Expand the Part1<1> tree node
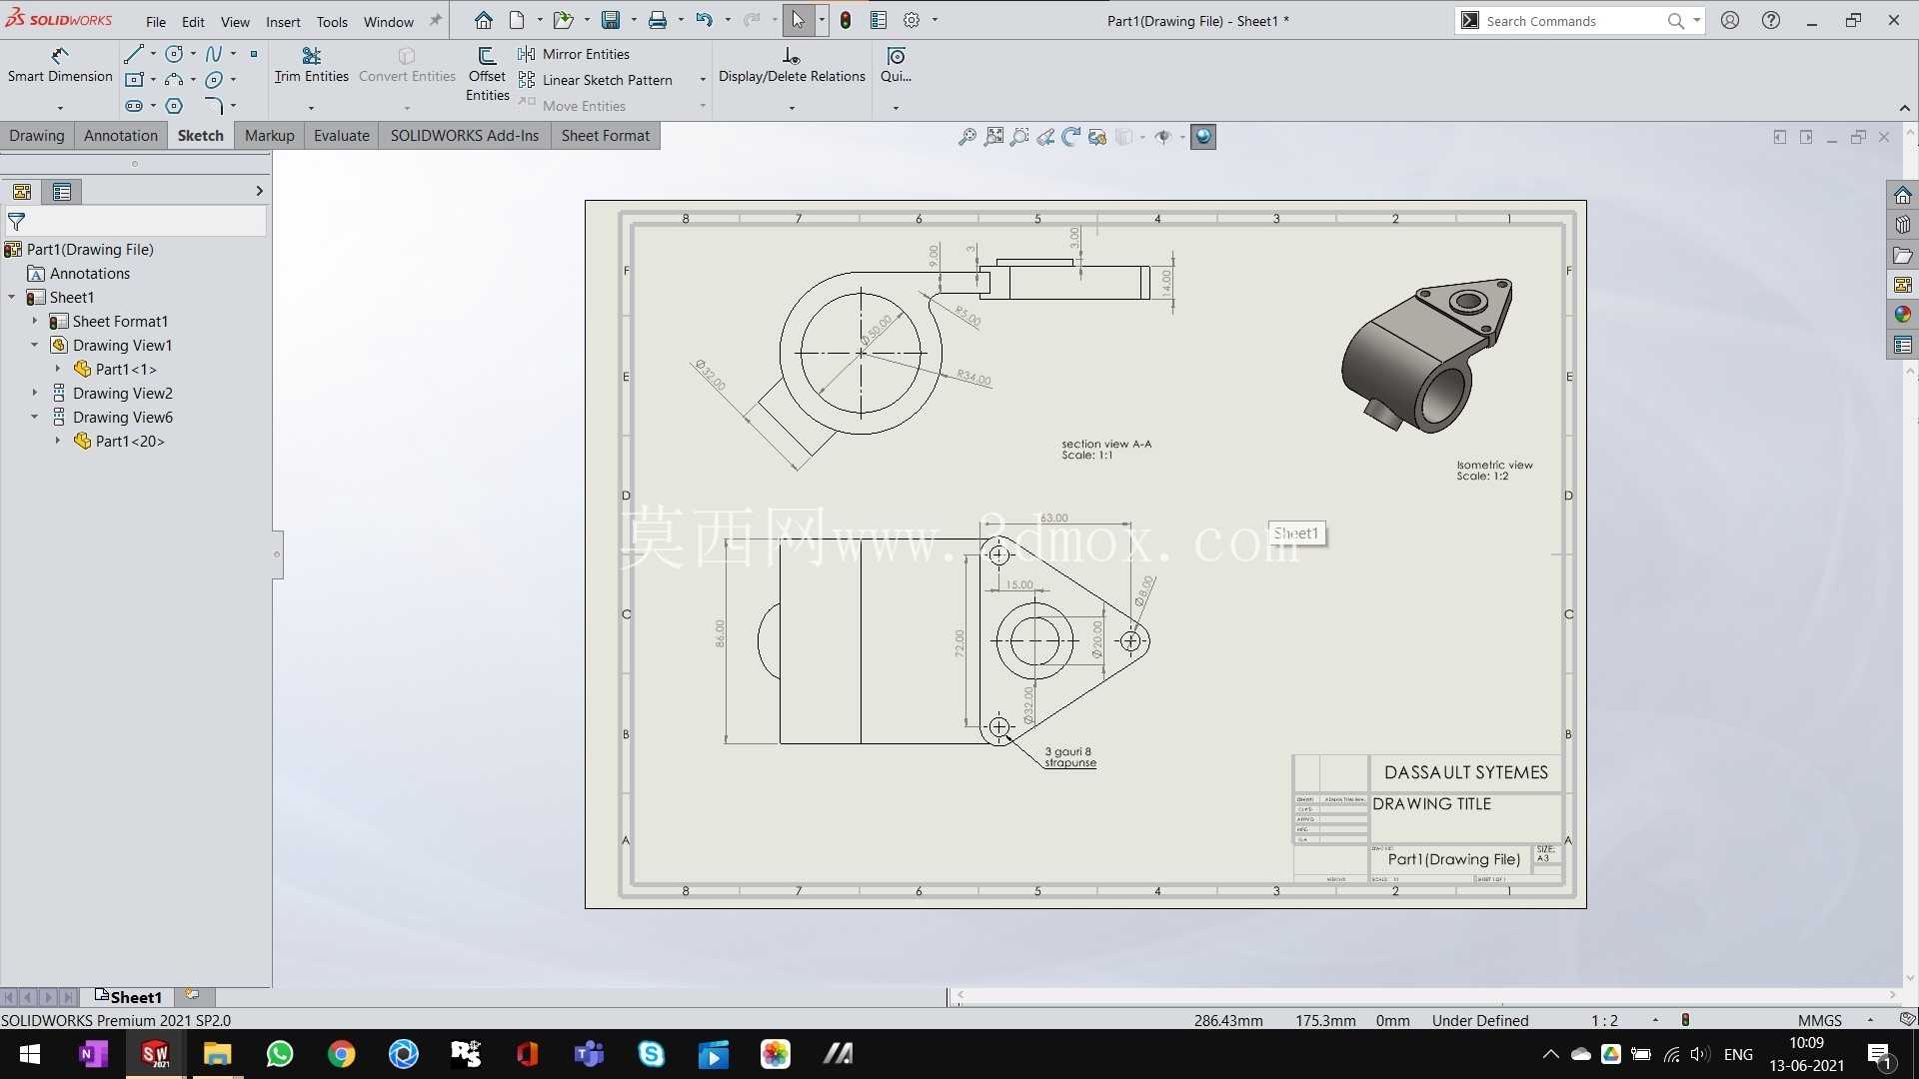The image size is (1919, 1079). pos(58,370)
